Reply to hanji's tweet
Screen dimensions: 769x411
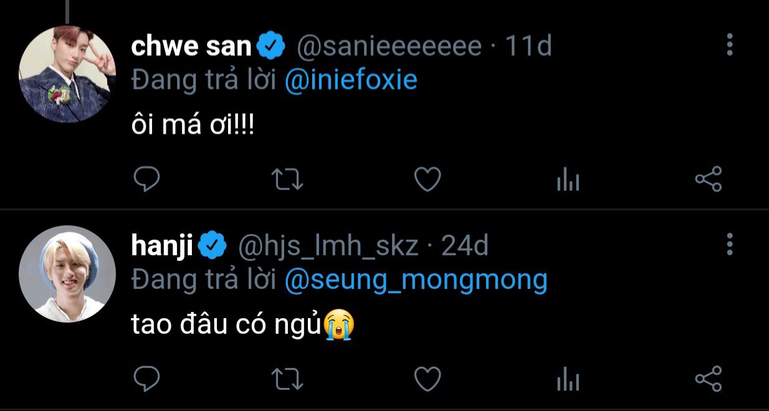click(147, 379)
